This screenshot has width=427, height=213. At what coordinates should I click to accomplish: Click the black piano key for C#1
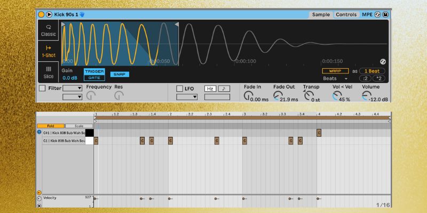[x=90, y=133]
